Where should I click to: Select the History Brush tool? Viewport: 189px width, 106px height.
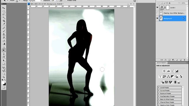click(4, 38)
